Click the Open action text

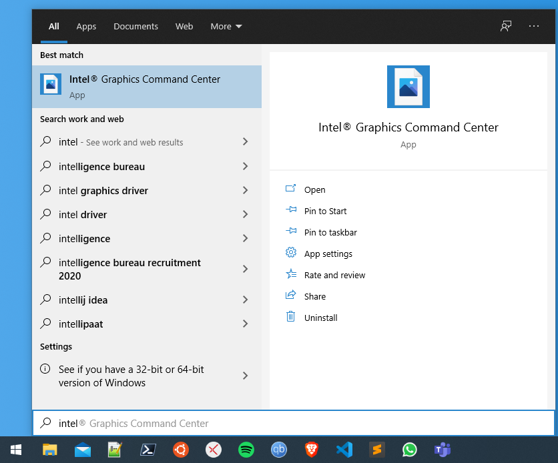(x=314, y=190)
